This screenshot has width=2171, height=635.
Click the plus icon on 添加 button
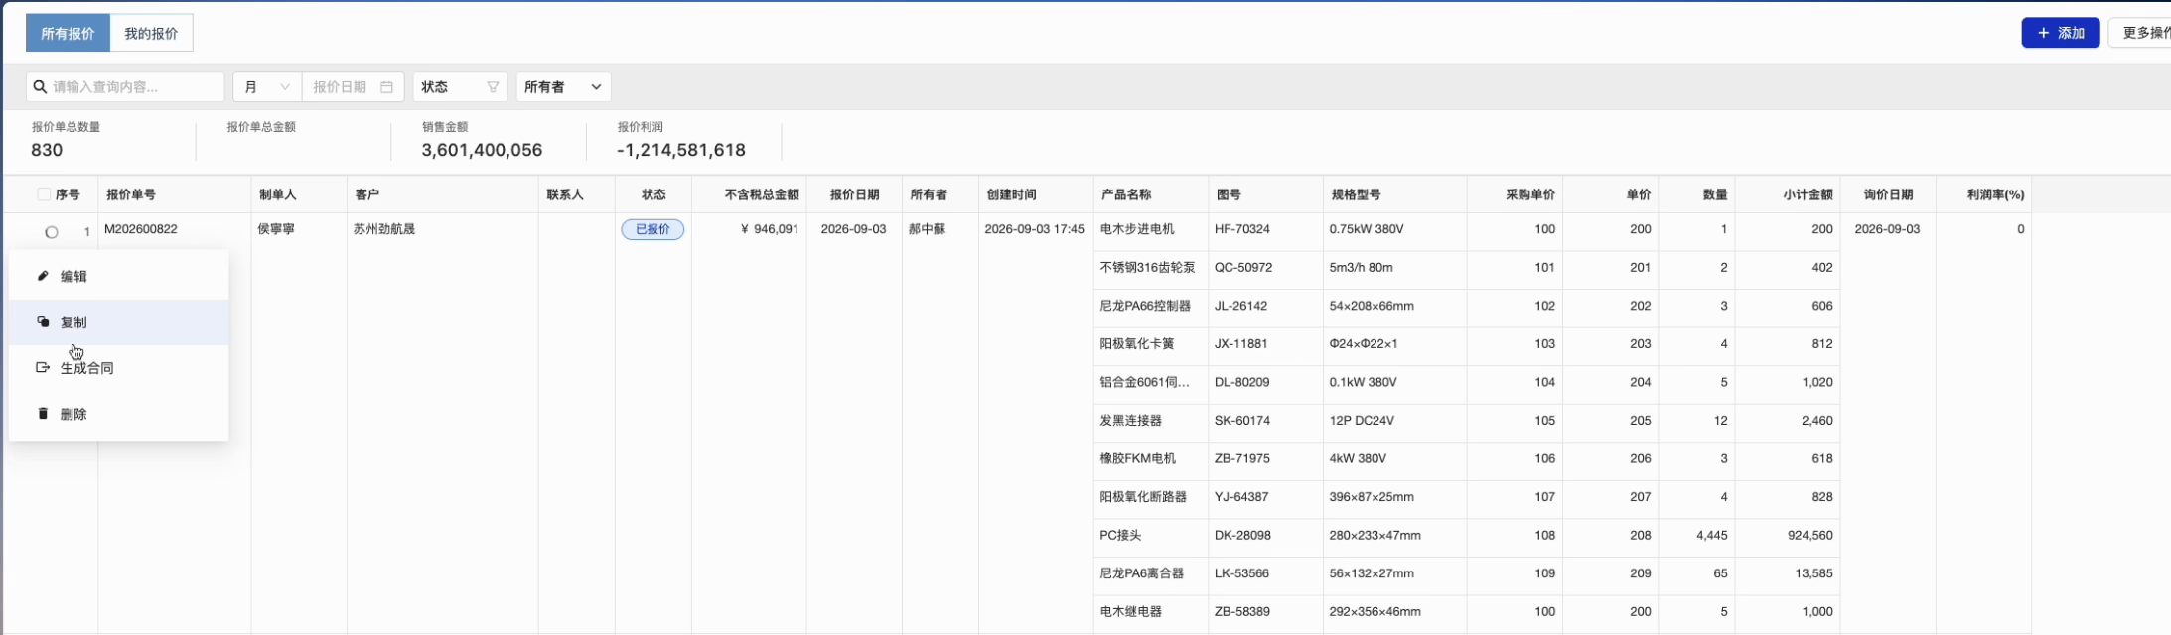click(2043, 33)
